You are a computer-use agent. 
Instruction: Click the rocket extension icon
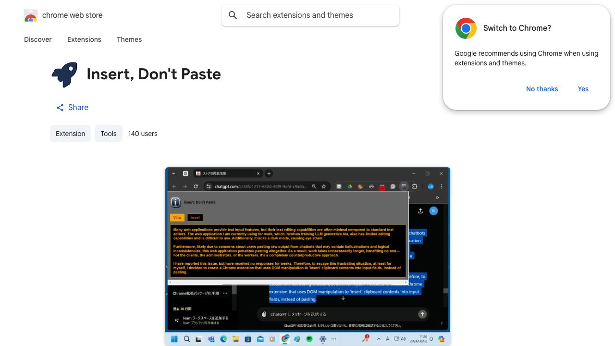[64, 74]
